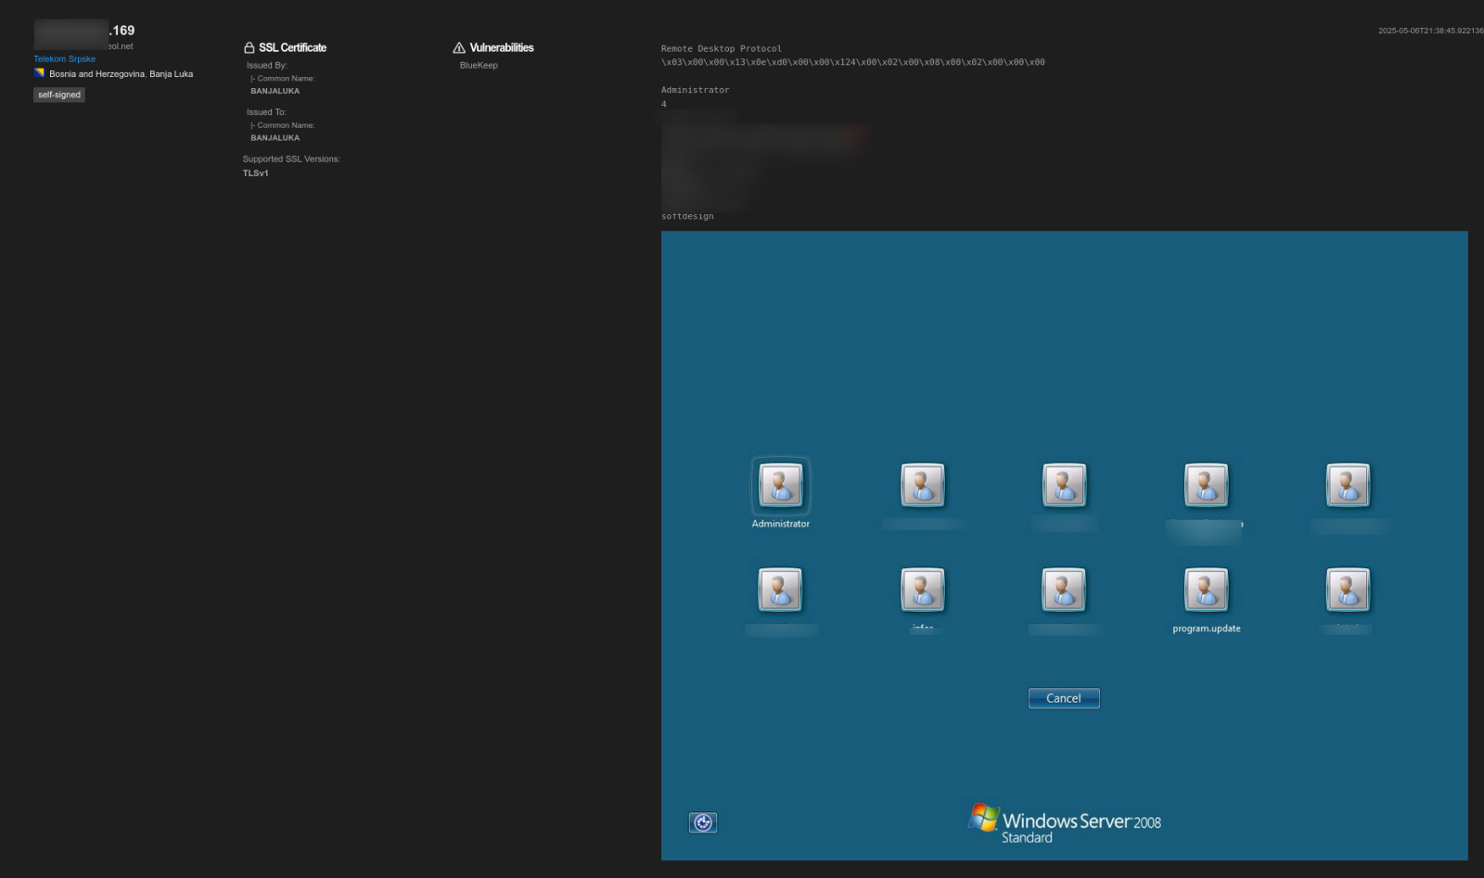Click the Windows flag logo
This screenshot has width=1484, height=878.
pyautogui.click(x=983, y=818)
